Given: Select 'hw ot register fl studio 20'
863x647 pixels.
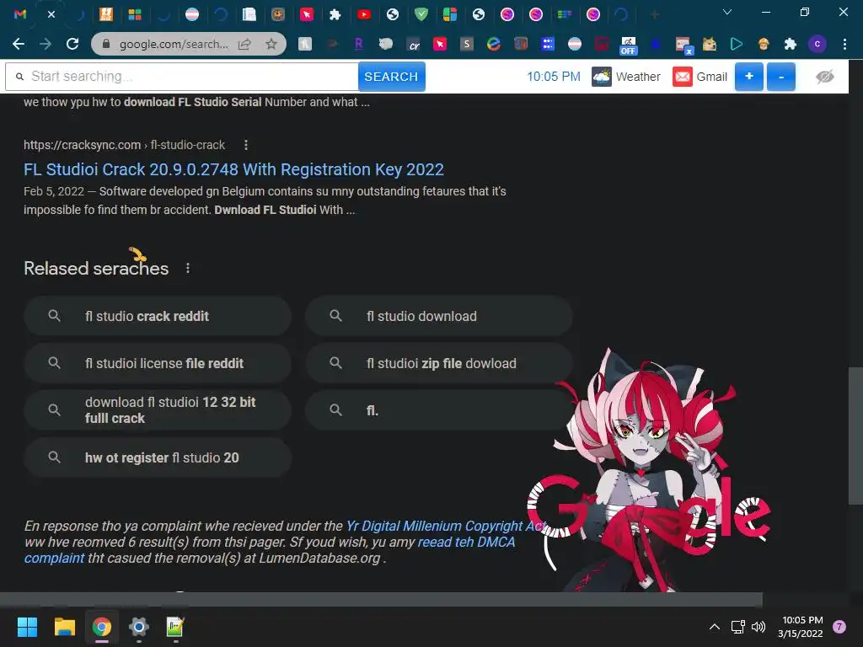Looking at the screenshot, I should click(x=158, y=457).
